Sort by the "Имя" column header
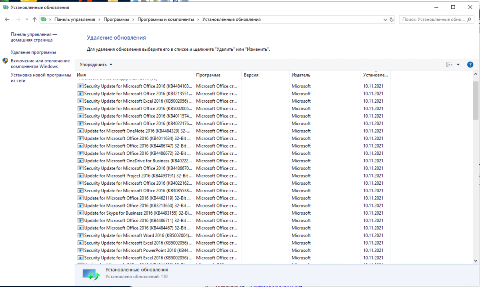 tap(134, 75)
